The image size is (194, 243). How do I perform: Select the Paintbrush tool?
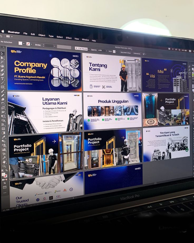(x=2, y=91)
